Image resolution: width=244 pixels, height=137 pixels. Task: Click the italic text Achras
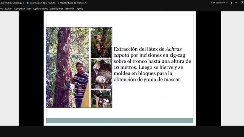[x=173, y=49]
